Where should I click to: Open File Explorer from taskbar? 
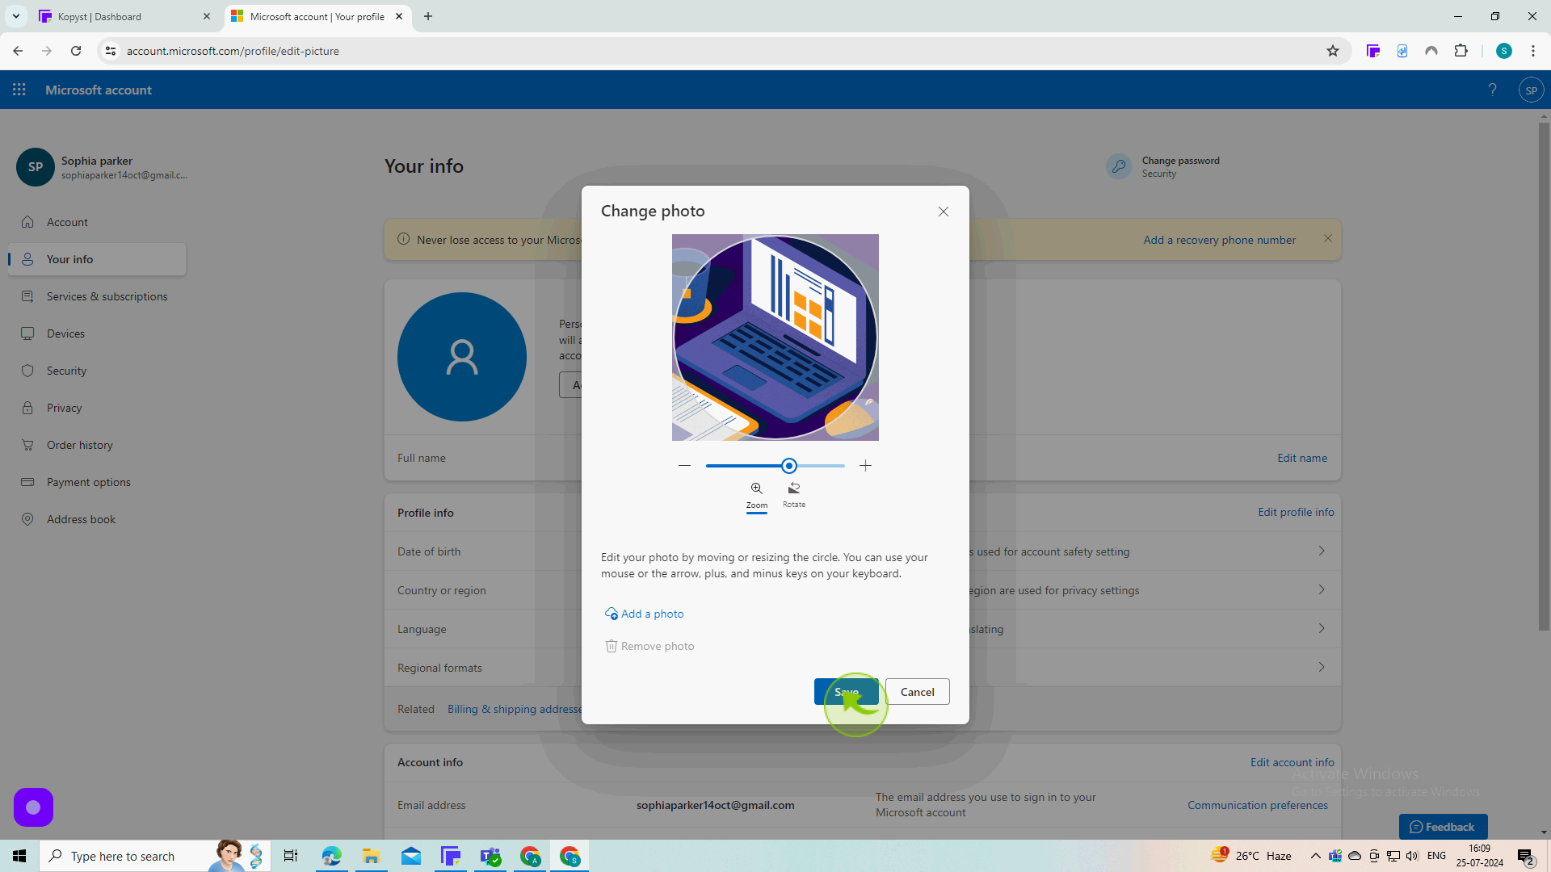(x=371, y=856)
